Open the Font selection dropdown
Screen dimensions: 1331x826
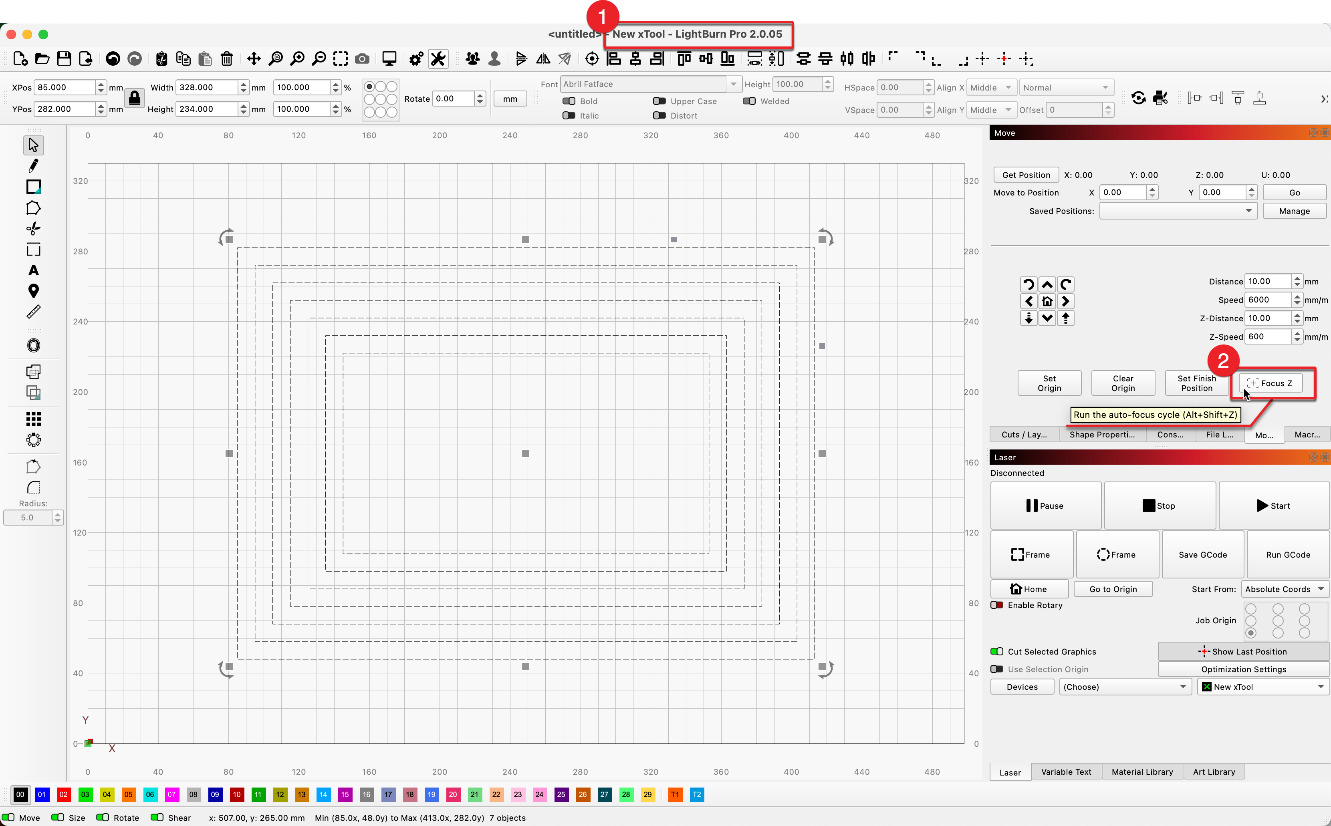649,84
